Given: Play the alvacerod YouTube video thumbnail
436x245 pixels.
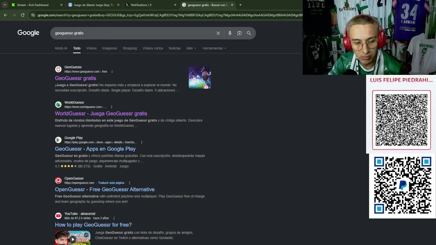Looking at the screenshot, I should (x=73, y=238).
